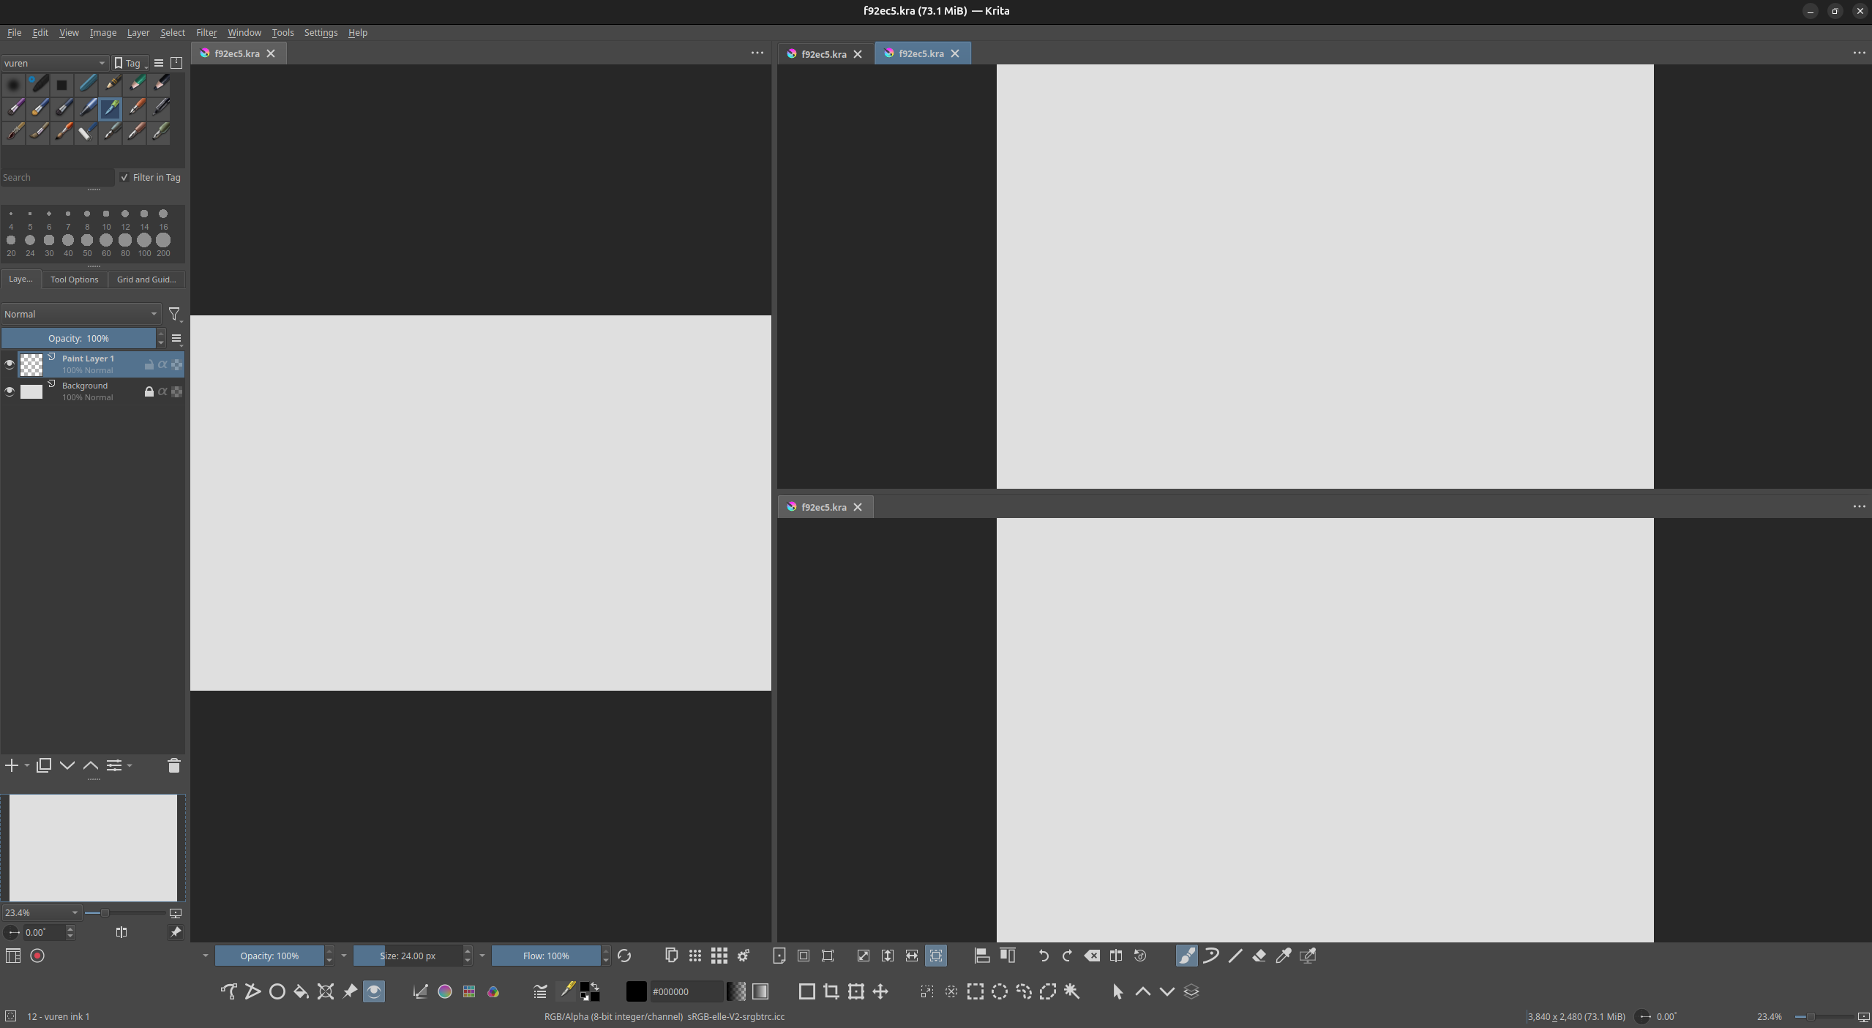Click the black foreground color swatch
1872x1028 pixels.
pyautogui.click(x=636, y=991)
